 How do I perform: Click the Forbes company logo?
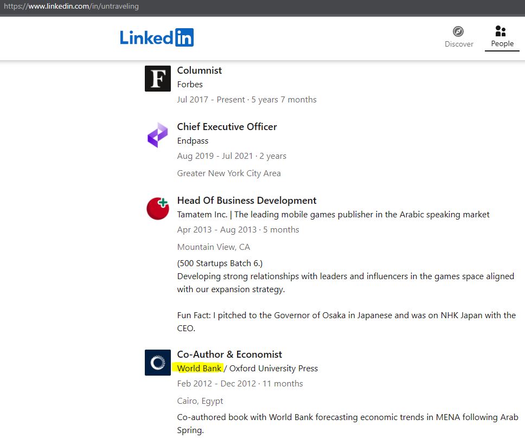point(158,79)
